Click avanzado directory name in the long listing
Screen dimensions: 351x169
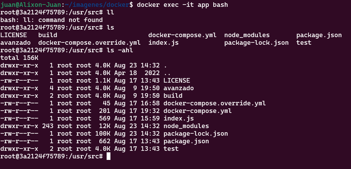(178, 88)
